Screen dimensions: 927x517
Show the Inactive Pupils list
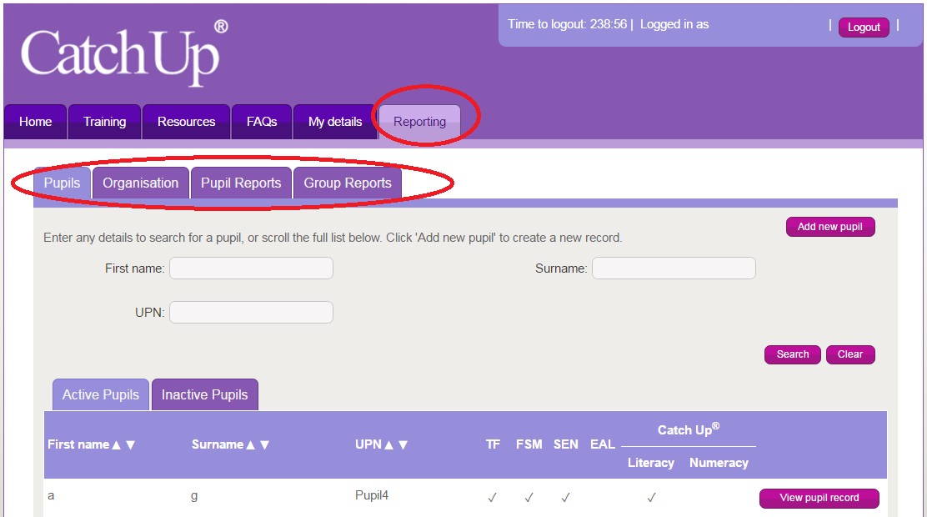point(204,394)
